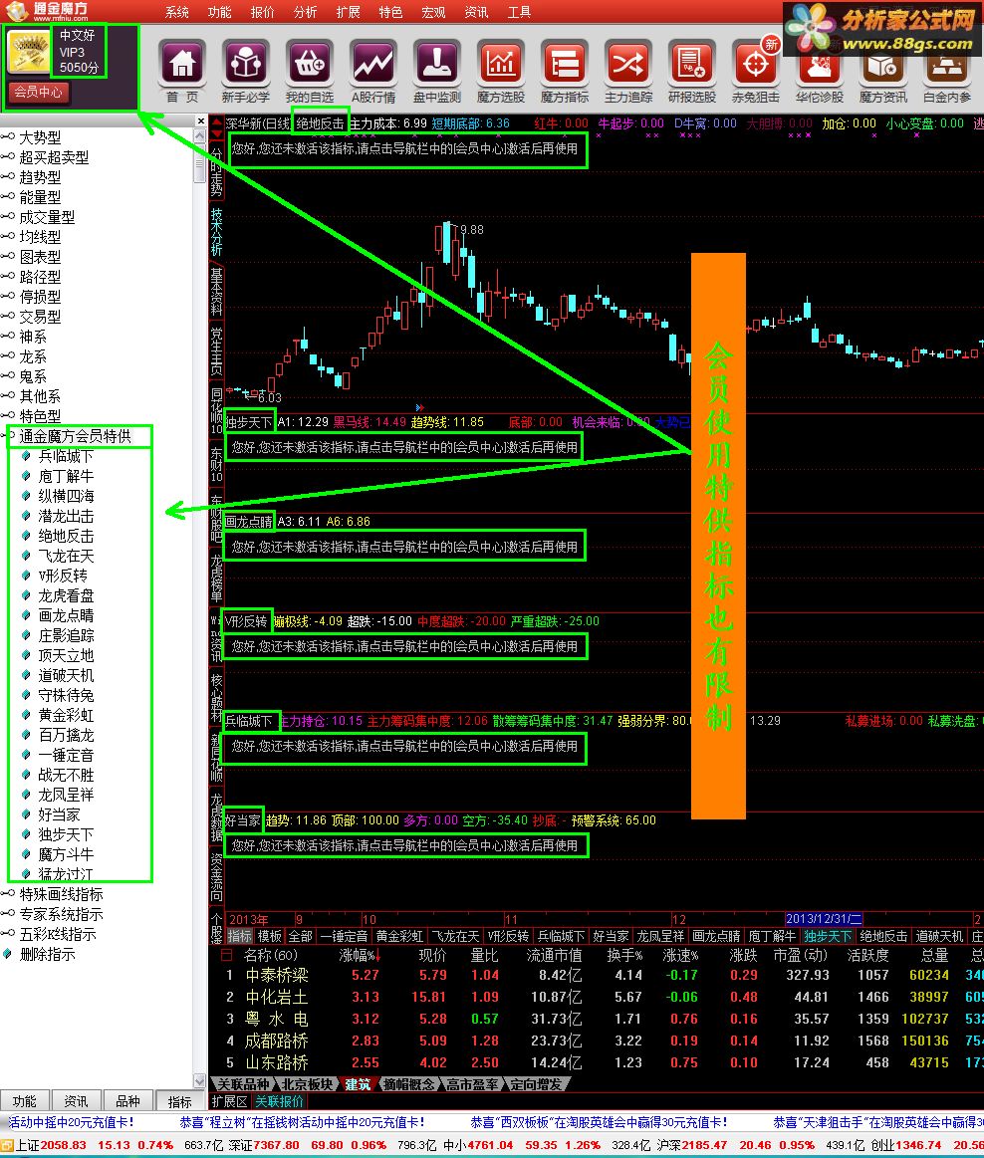Select the 兵临城下 indicator in tree
The height and width of the screenshot is (1158, 984).
pyautogui.click(x=66, y=456)
